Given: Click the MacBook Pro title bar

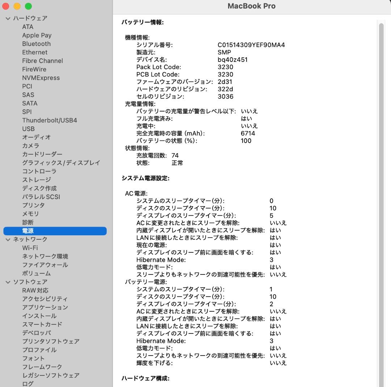Looking at the screenshot, I should coord(251,6).
